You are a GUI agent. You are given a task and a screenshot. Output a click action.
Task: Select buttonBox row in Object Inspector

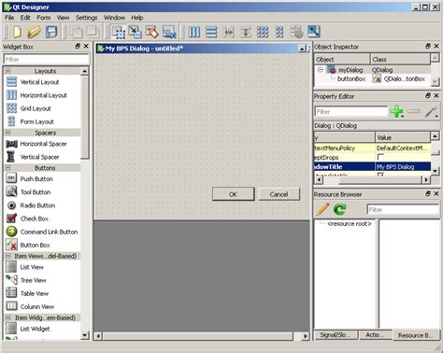tap(373, 79)
